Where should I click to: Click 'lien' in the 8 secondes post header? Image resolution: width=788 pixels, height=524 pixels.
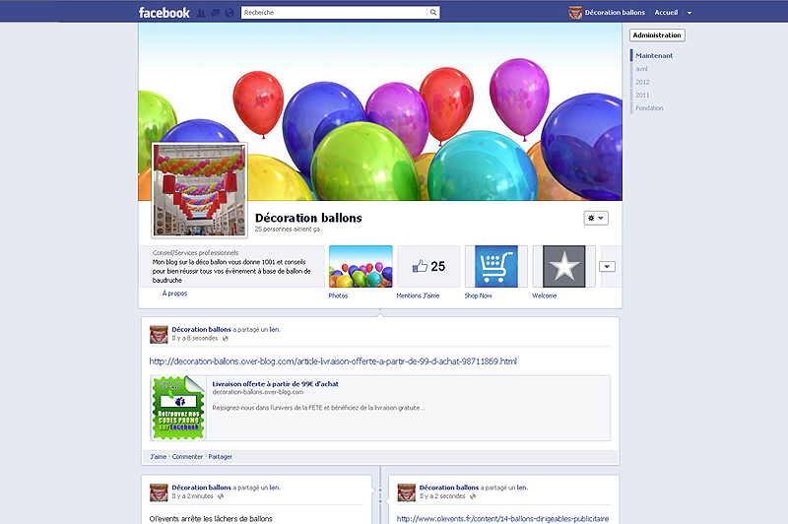(275, 330)
